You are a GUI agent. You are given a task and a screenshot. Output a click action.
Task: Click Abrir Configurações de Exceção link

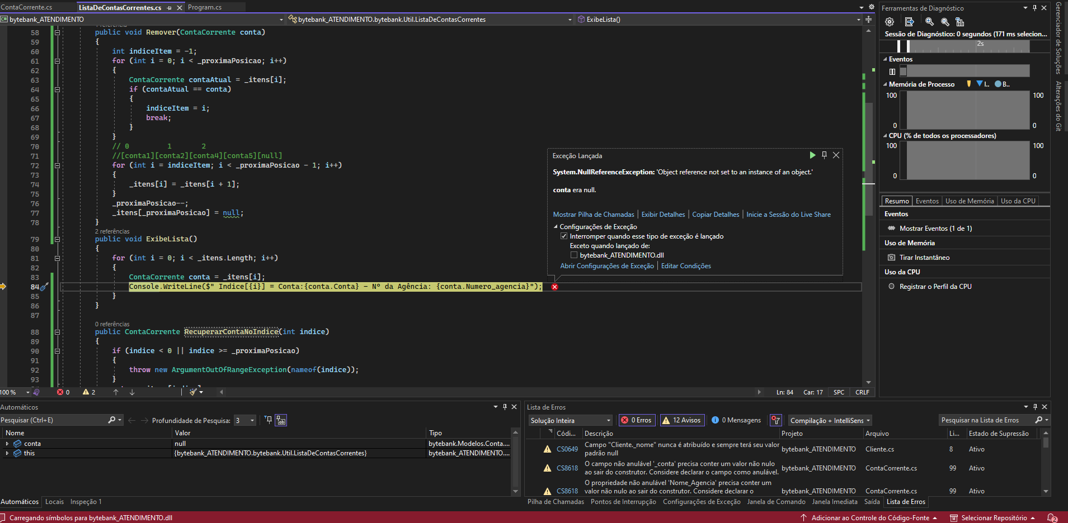(x=607, y=266)
